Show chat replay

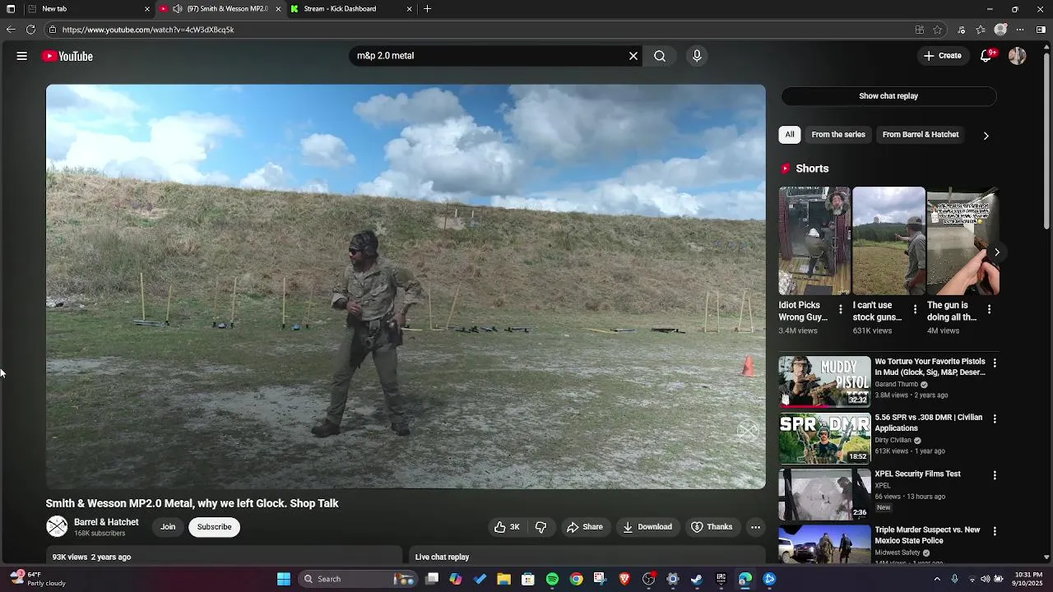[x=888, y=96]
